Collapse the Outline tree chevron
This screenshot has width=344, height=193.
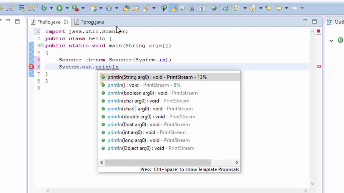coord(331,40)
